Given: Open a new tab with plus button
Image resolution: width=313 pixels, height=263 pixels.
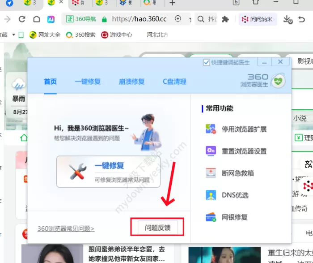Looking at the screenshot, I should click(172, 3).
